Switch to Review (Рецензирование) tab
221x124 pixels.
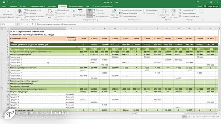76,7
